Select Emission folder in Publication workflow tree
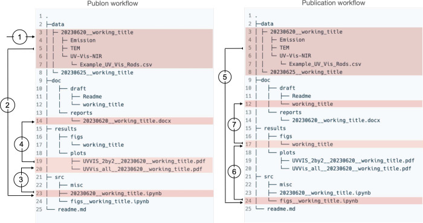This screenshot has height=223, width=423. (292, 40)
